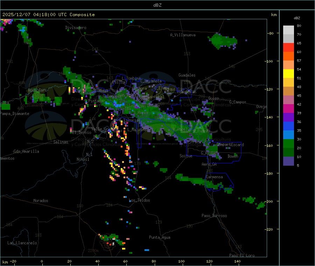Click the white radar echo at the volcano
Screen dimensions: 315x266
[113, 244]
